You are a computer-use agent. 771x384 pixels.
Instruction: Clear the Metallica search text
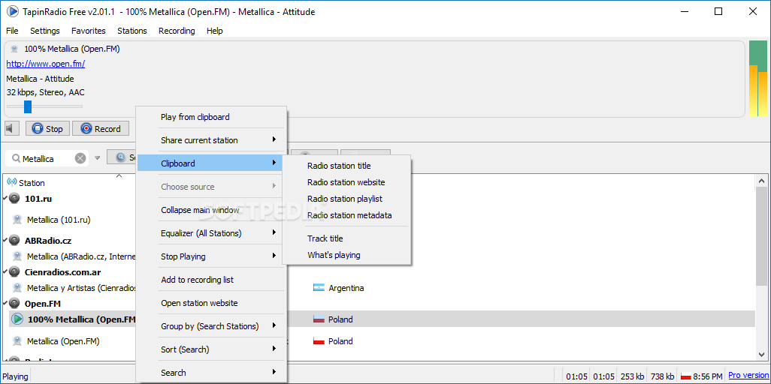(x=80, y=158)
